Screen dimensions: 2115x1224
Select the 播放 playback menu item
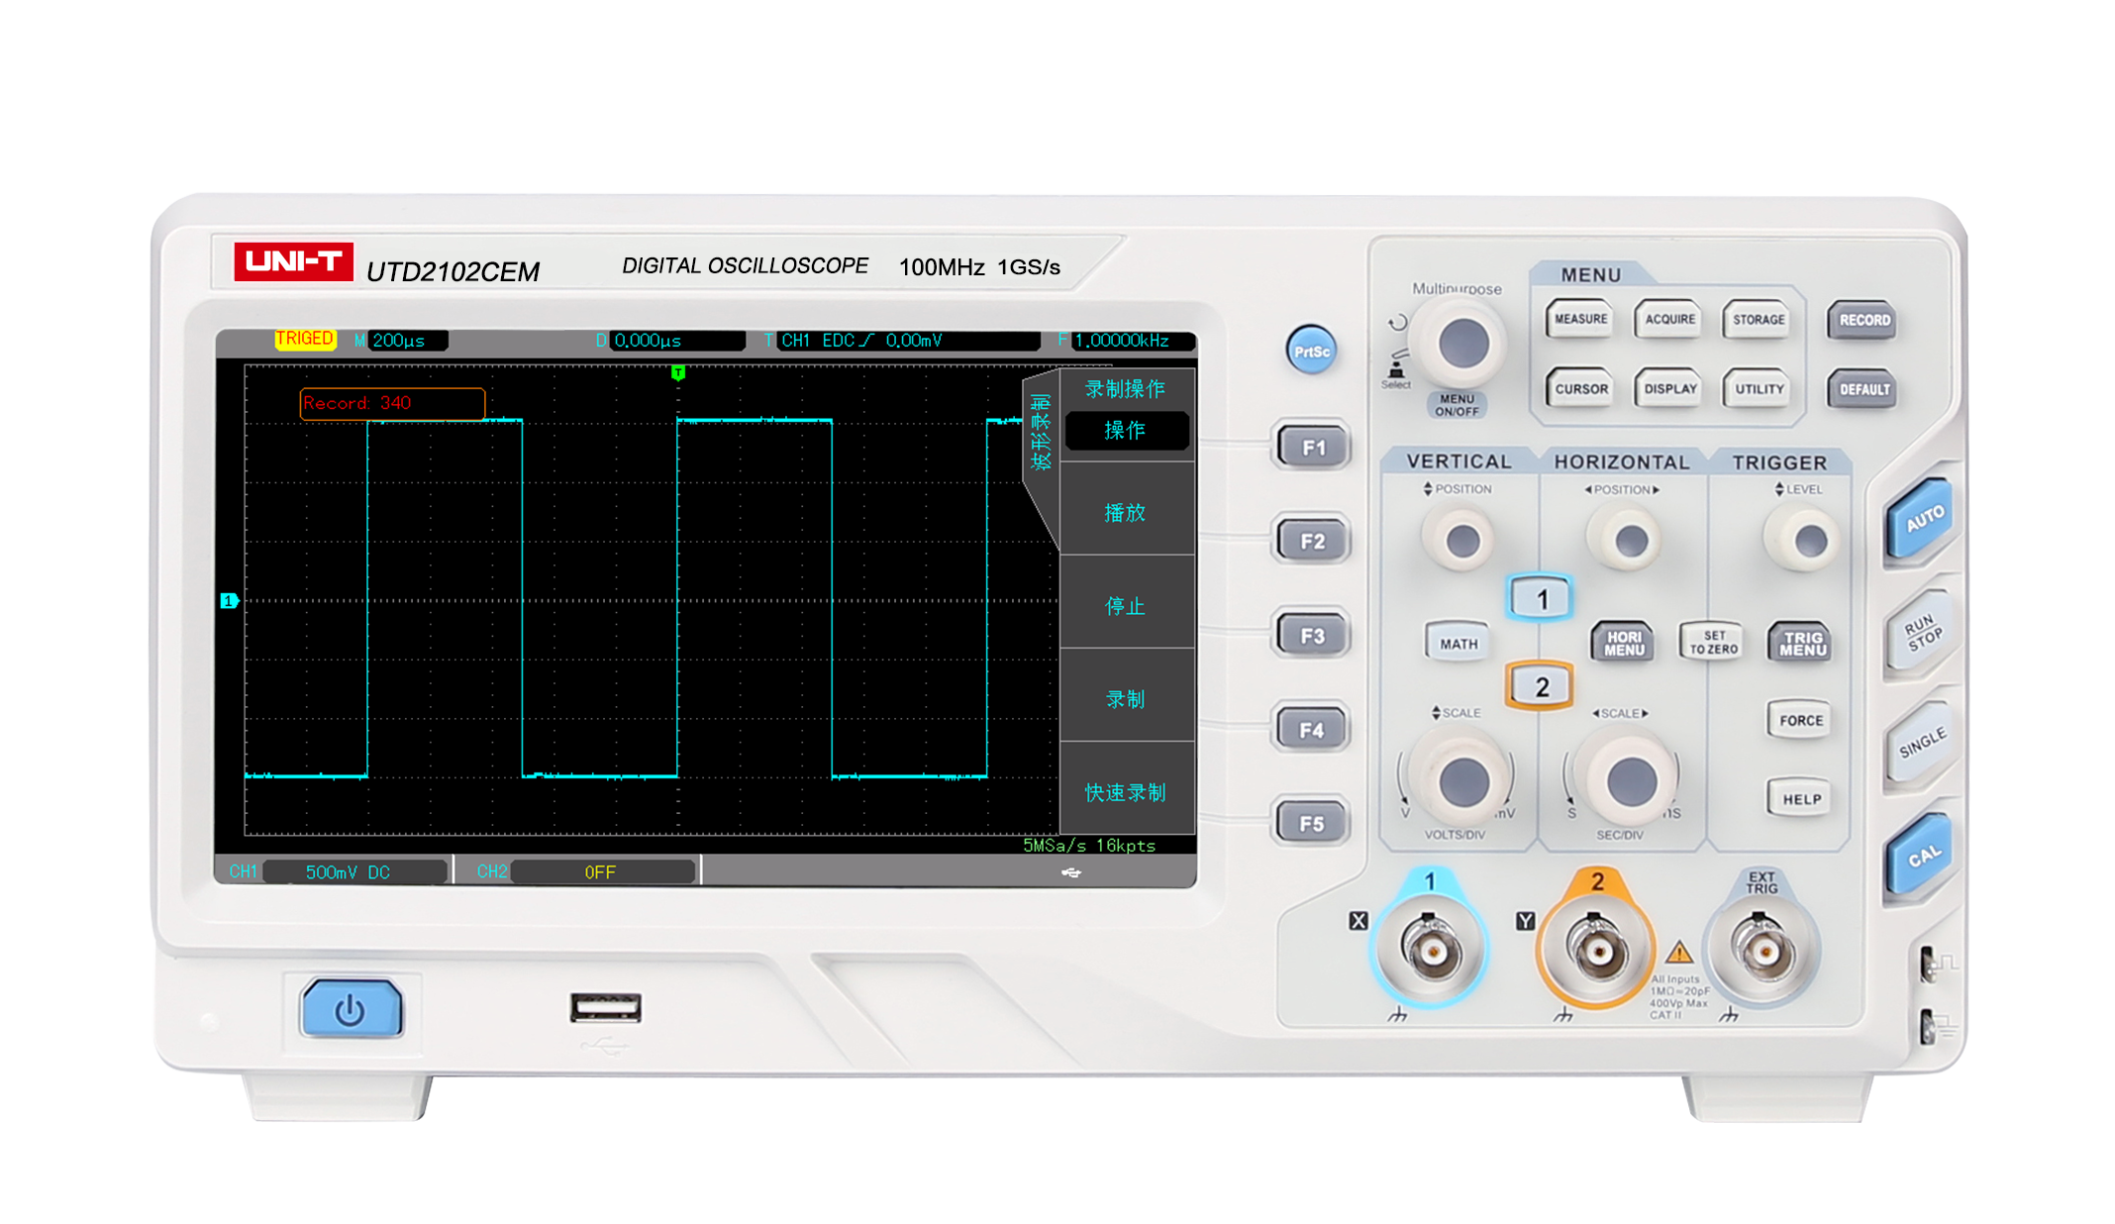tap(1126, 512)
